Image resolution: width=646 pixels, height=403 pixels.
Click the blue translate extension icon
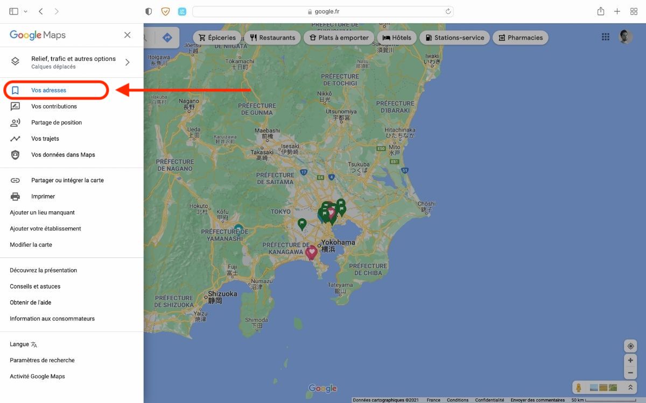coord(182,11)
